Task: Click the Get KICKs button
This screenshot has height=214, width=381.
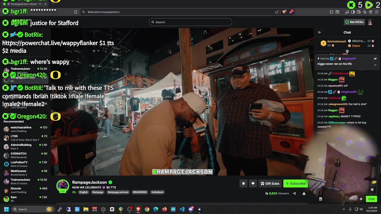Action: [354, 22]
